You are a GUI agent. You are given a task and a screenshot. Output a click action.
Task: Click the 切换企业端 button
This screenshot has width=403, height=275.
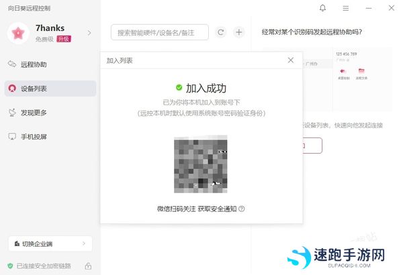click(50, 243)
